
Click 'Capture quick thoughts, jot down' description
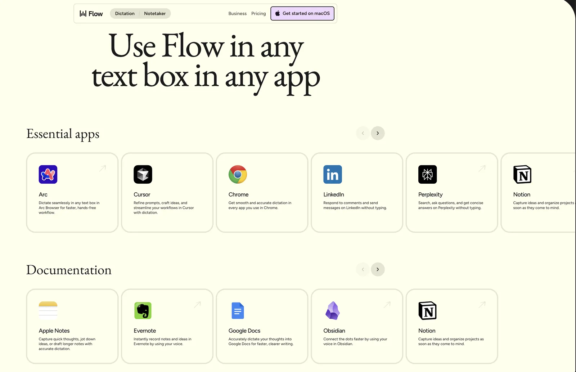[67, 344]
